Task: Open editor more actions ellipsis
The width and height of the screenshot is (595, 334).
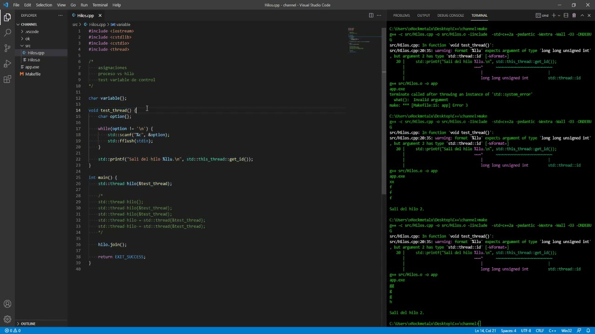Action: click(379, 15)
